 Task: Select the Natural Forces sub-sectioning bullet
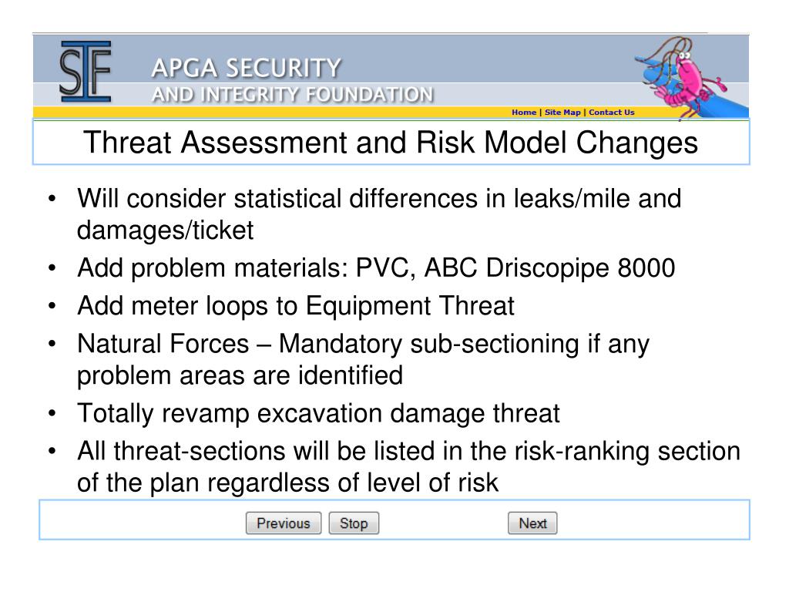point(363,359)
